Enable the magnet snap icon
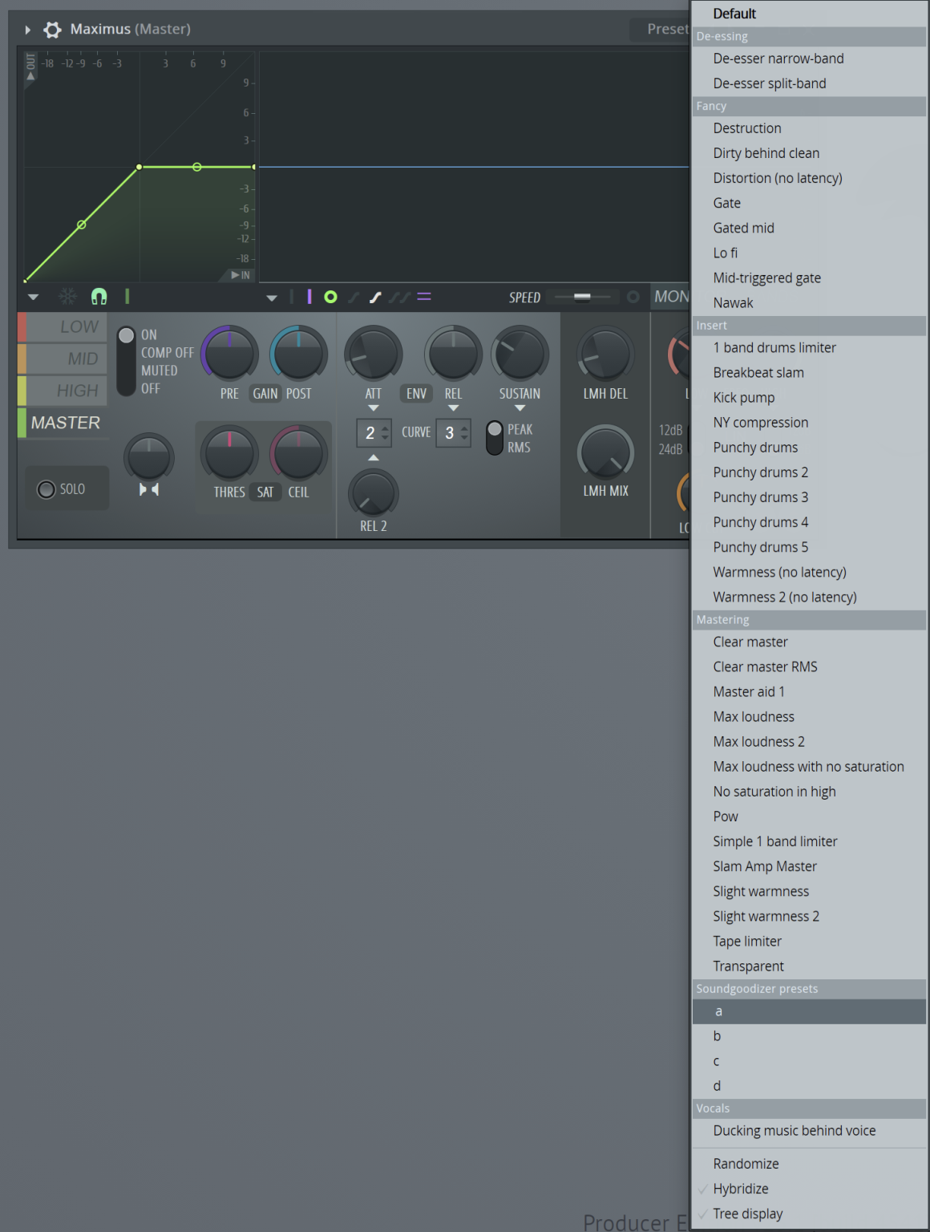Viewport: 930px width, 1232px height. click(98, 297)
